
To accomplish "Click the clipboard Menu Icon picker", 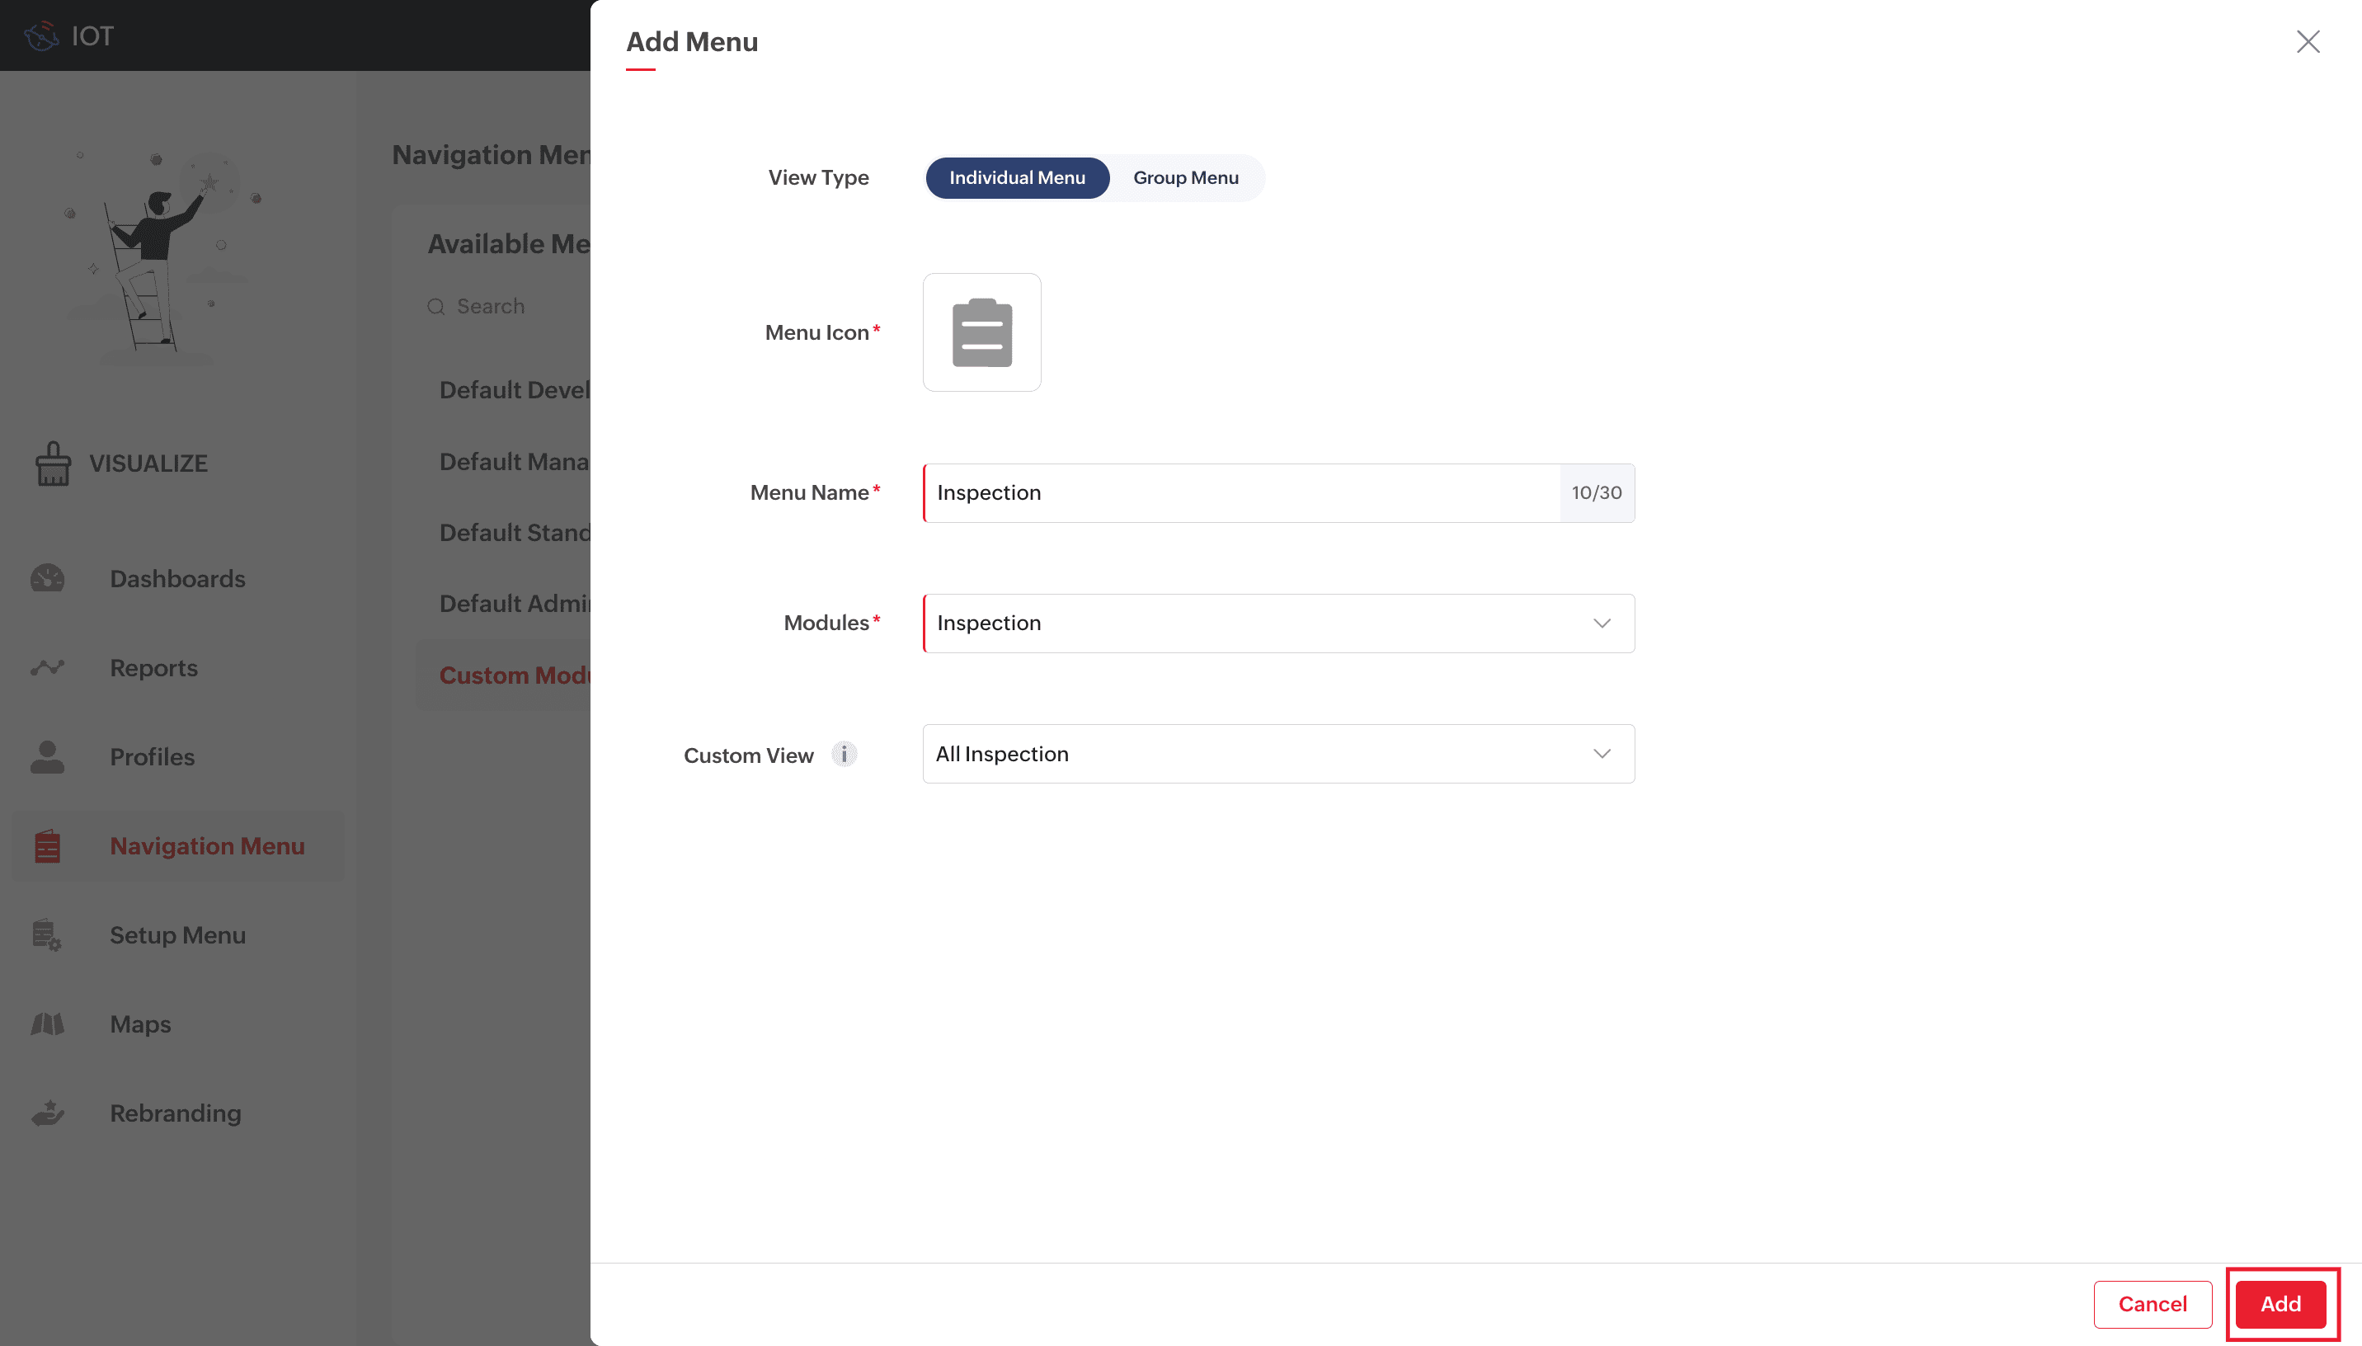I will [x=981, y=332].
